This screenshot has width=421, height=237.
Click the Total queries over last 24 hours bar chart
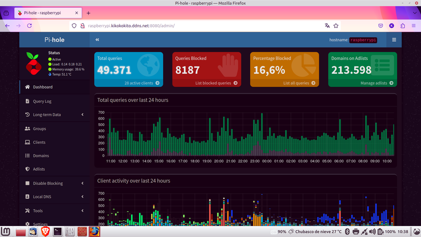pos(245,136)
